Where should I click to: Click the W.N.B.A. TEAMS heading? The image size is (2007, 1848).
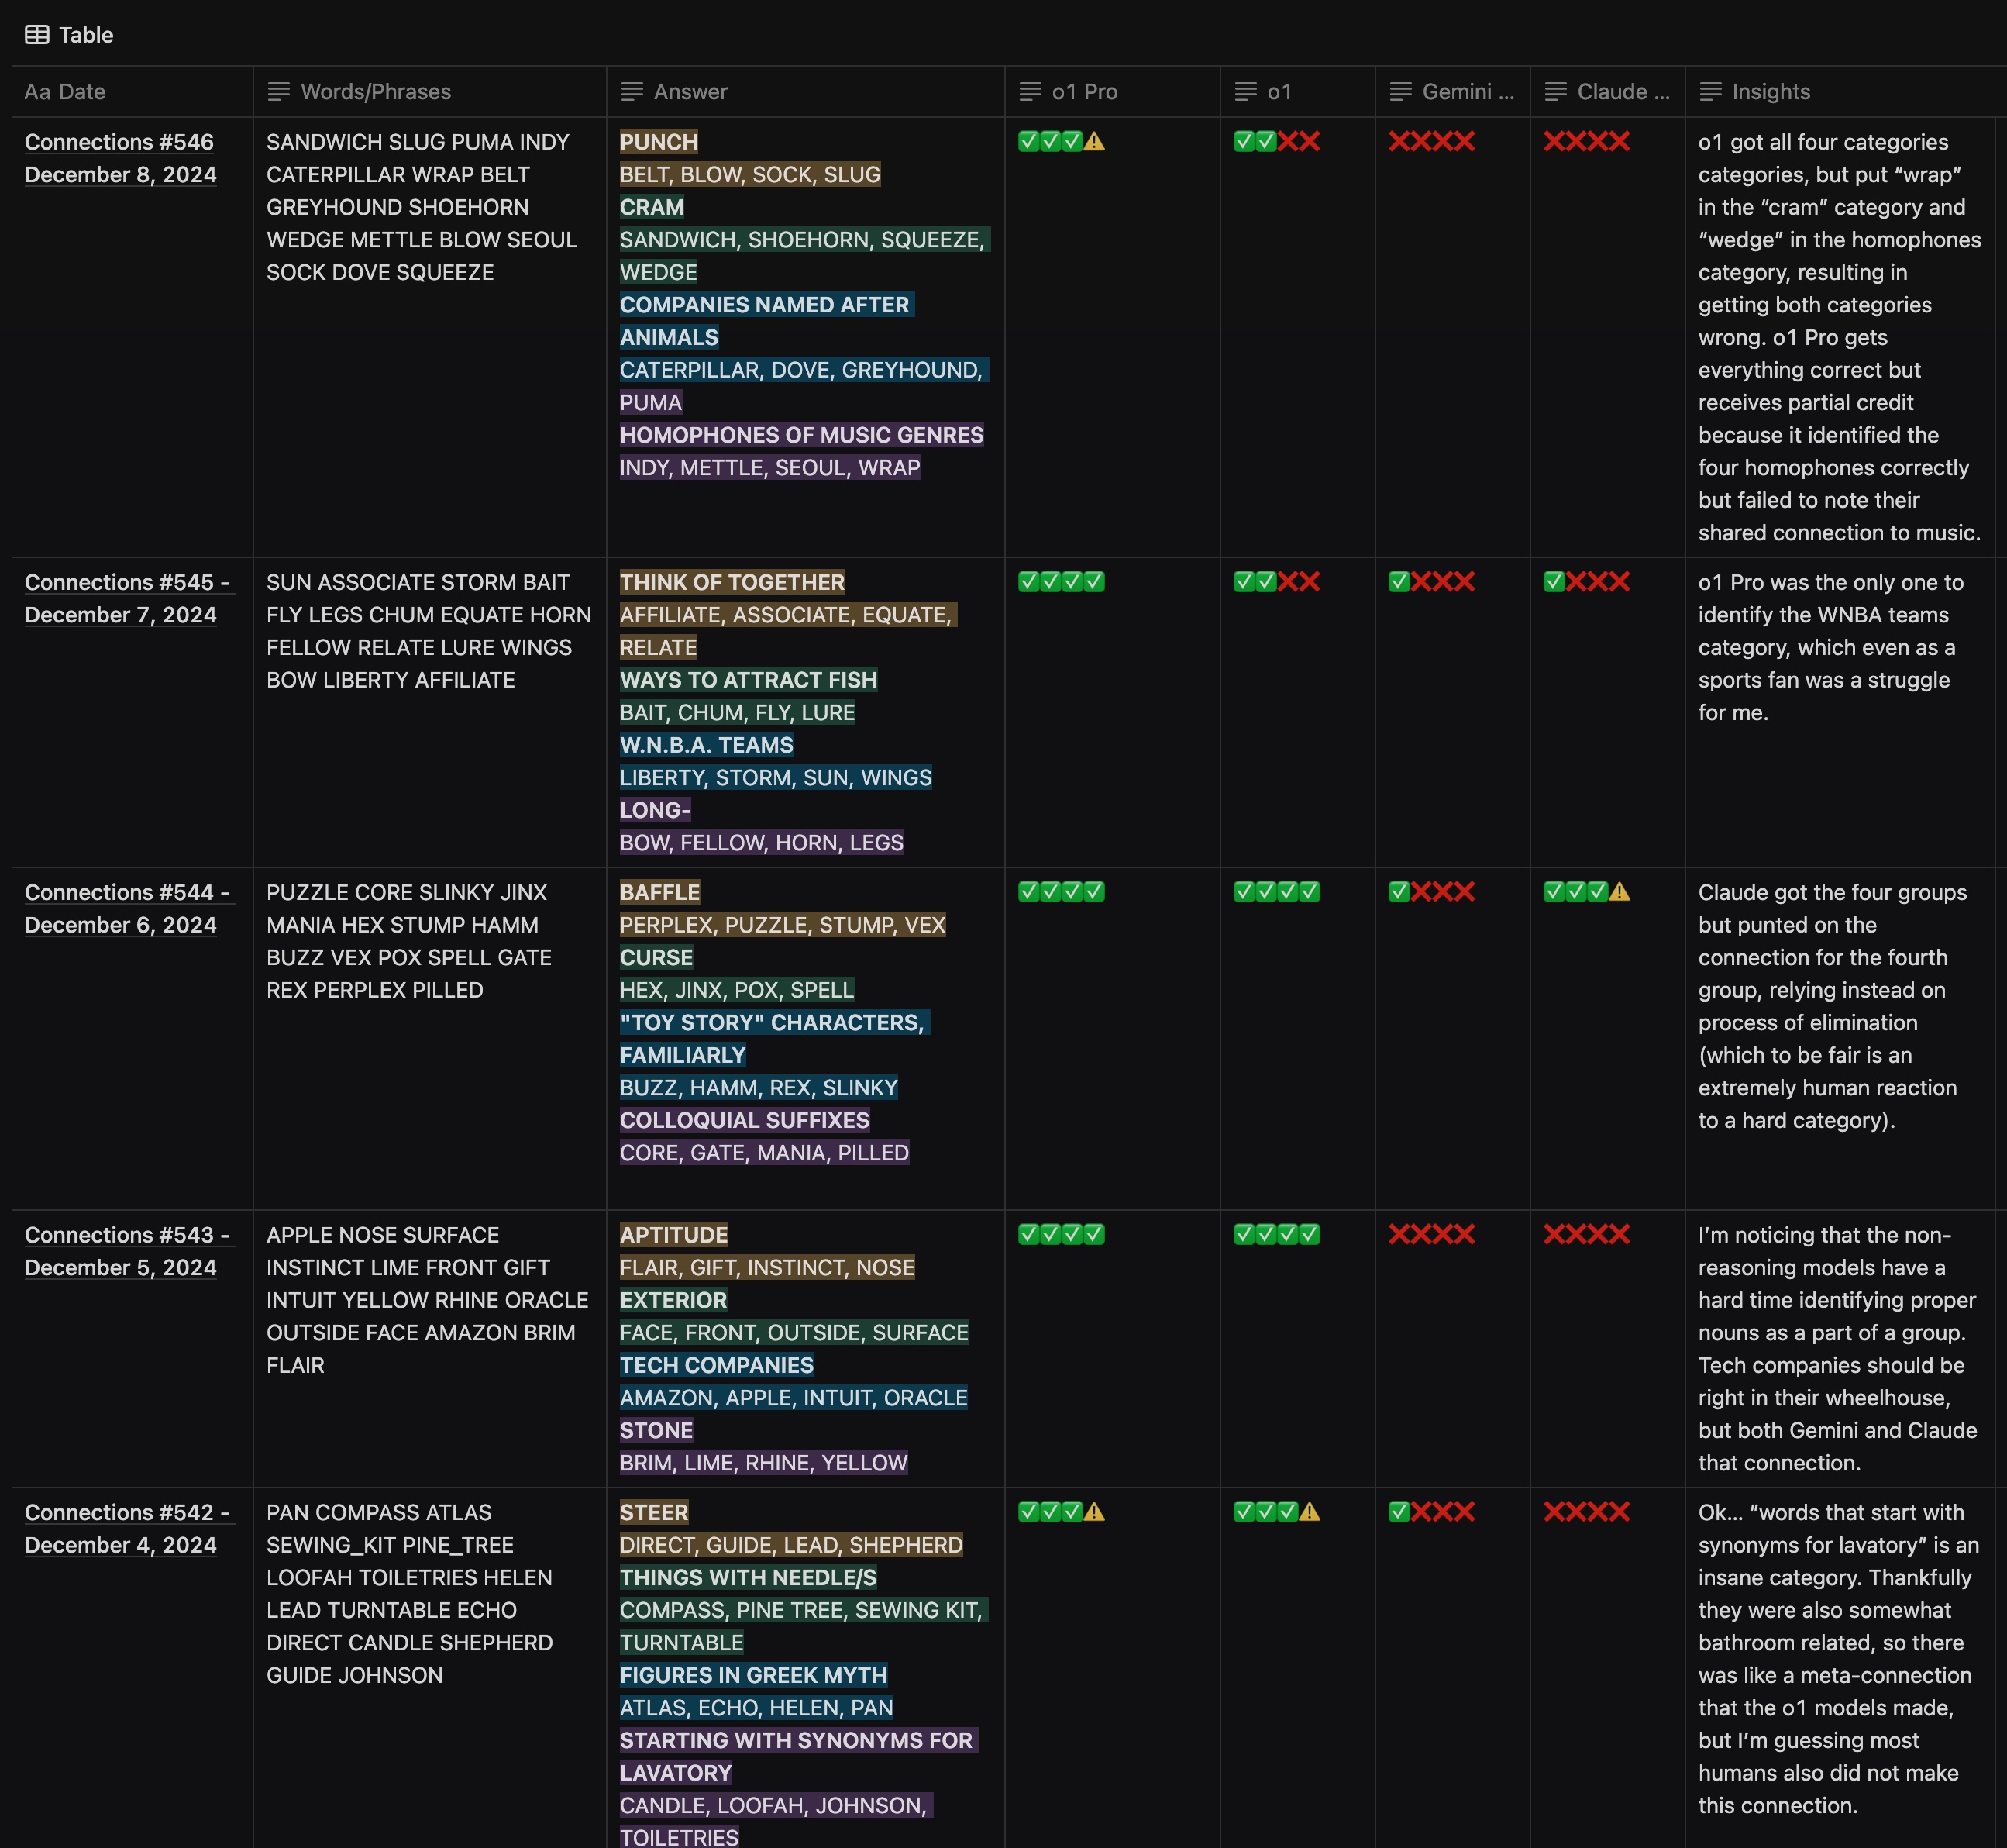[x=707, y=745]
